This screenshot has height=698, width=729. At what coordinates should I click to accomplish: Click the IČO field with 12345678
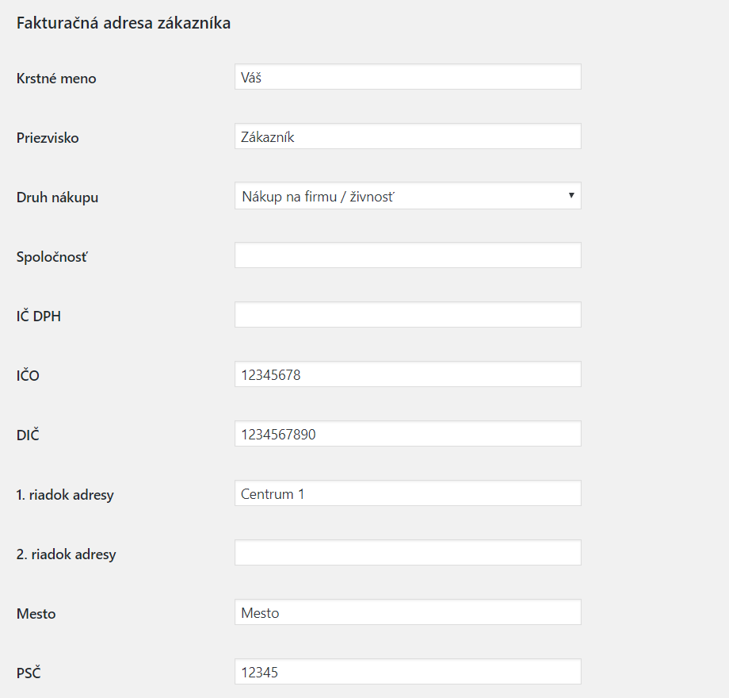(x=407, y=374)
